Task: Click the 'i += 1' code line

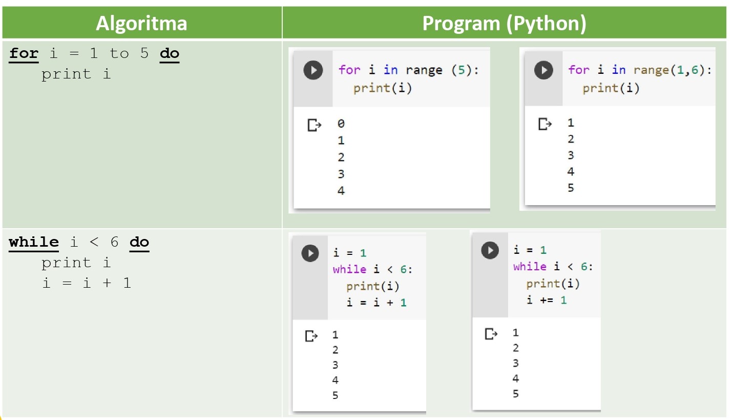Action: (547, 300)
